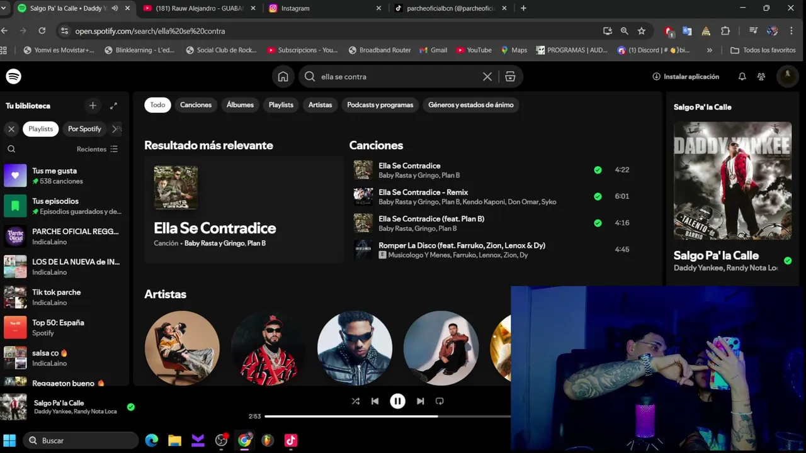The image size is (806, 453).
Task: Toggle saved checkmark for Salgo Pa' la Calle in player bar
Action: click(131, 407)
